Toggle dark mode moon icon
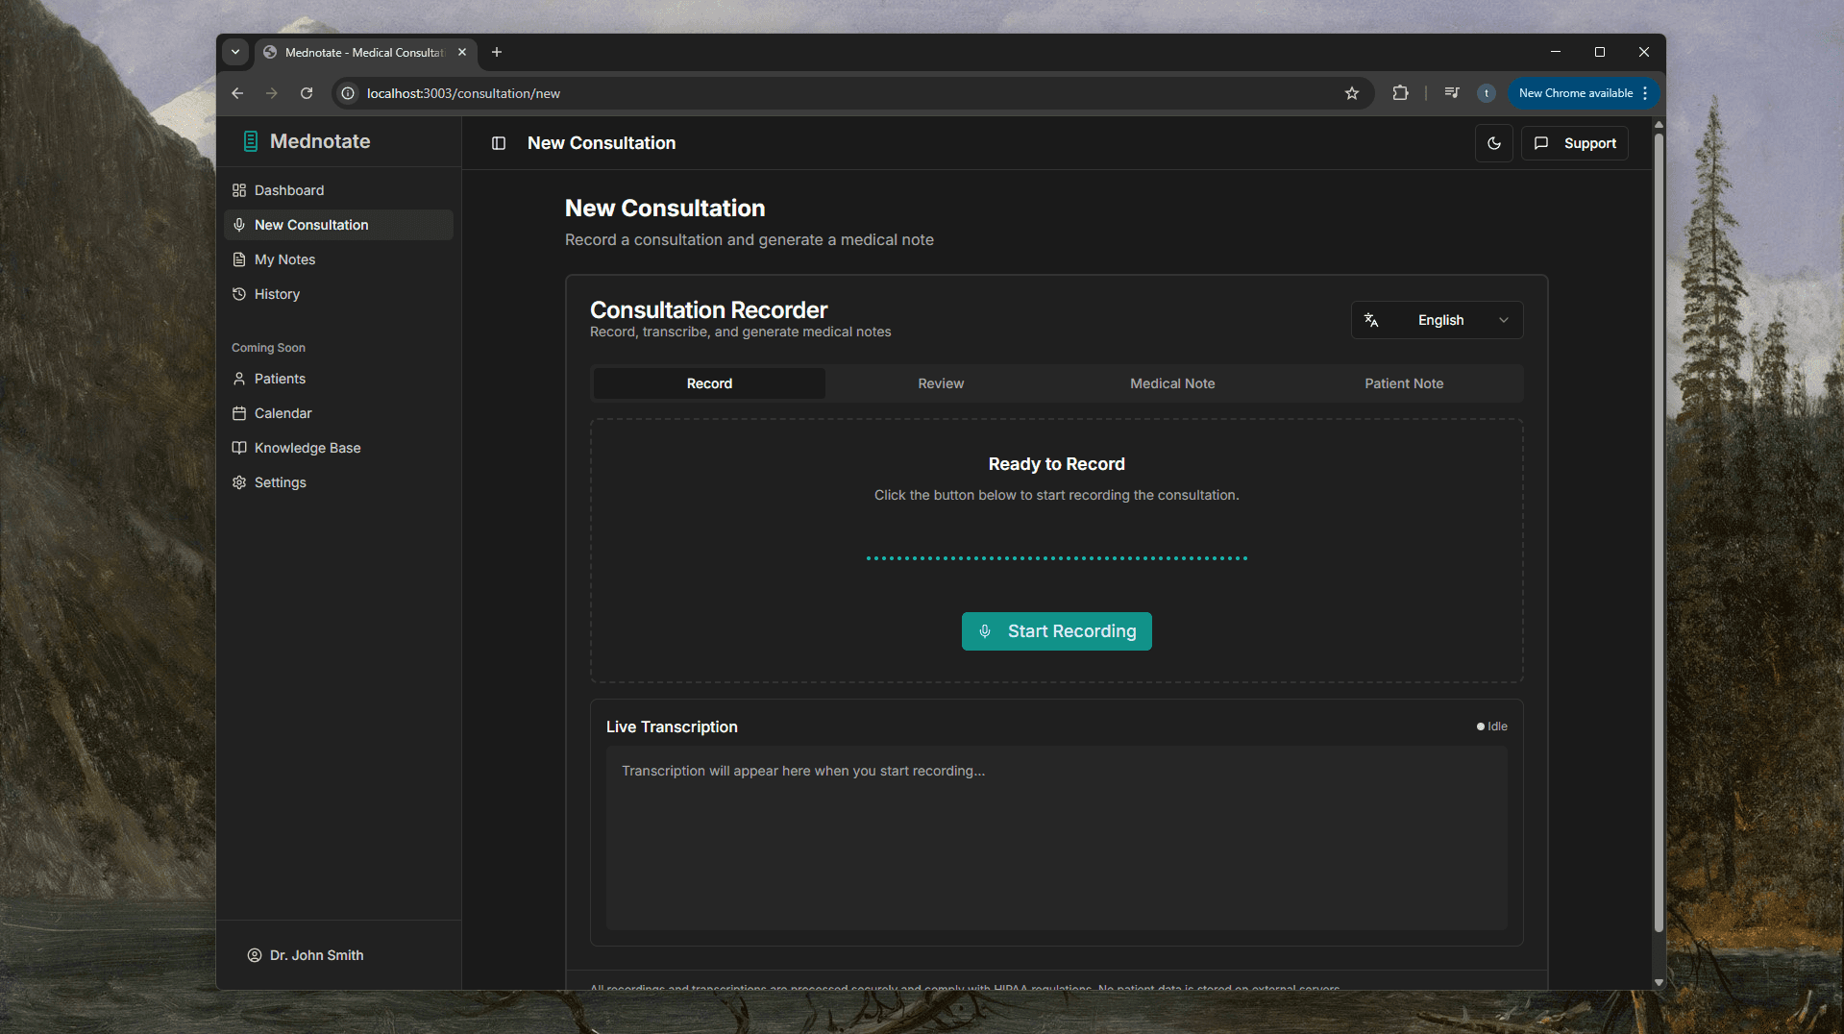 click(x=1493, y=143)
